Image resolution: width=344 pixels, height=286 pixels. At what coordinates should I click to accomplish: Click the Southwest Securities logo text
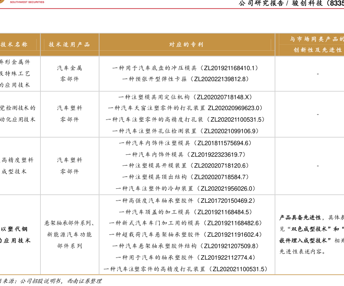[27, 2]
